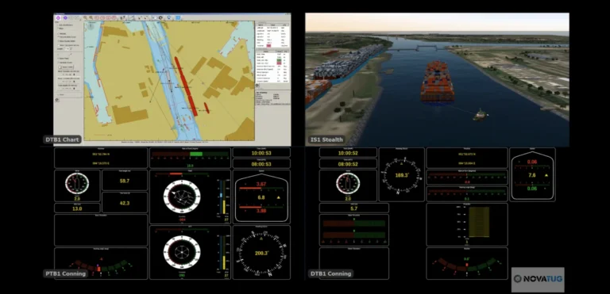
Task: Click the green cell in chart data table
Action: click(279, 60)
